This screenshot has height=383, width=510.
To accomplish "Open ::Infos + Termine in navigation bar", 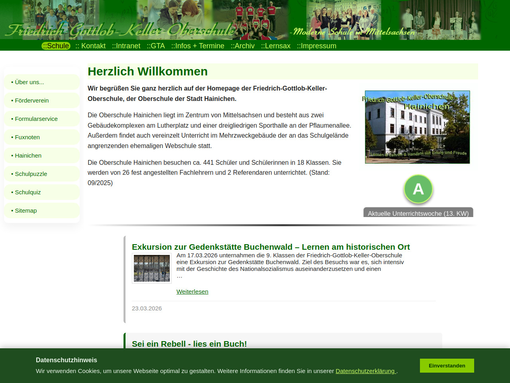I will point(198,46).
